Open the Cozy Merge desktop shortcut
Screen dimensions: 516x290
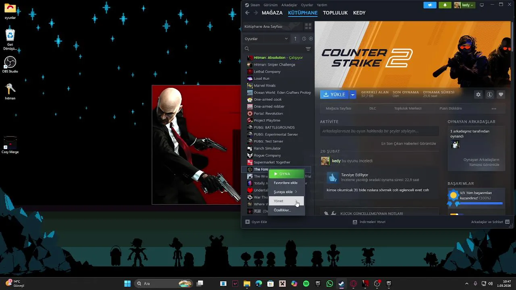pos(10,145)
